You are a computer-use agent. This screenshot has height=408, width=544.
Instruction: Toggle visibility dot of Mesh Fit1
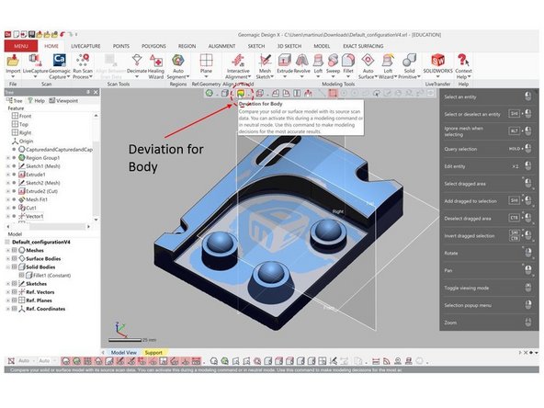point(14,199)
